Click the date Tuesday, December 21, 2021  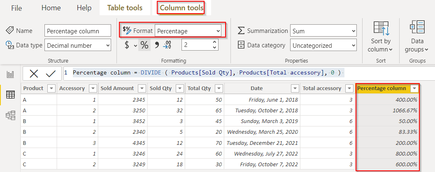262,143
